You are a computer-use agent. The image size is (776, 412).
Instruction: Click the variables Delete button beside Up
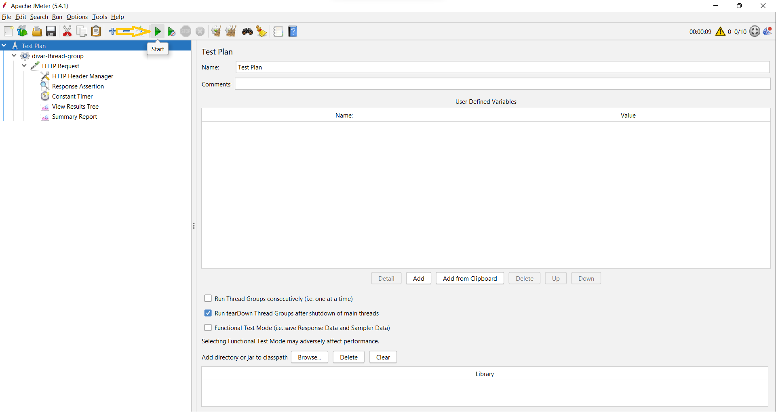coord(525,278)
